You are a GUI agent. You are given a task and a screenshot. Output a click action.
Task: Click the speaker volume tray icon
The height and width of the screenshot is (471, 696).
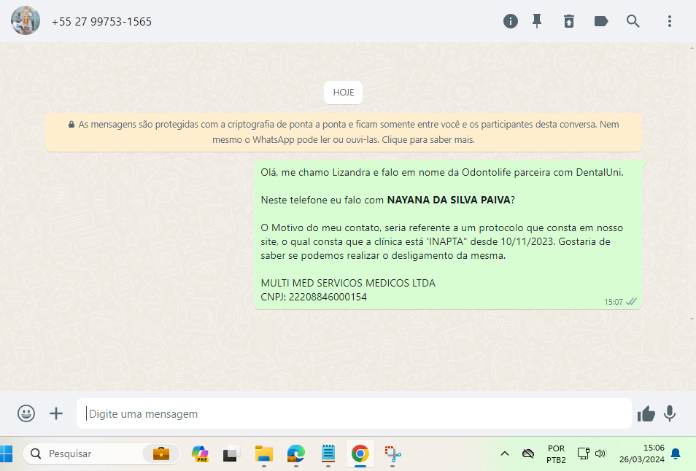[x=600, y=454]
